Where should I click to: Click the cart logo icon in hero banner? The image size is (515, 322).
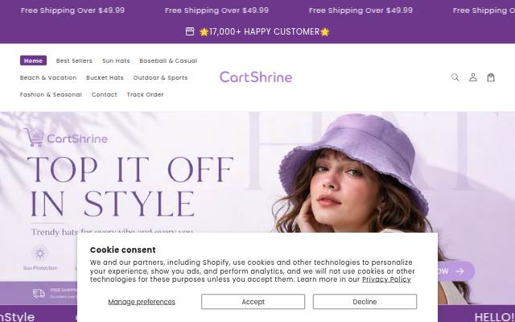(34, 137)
